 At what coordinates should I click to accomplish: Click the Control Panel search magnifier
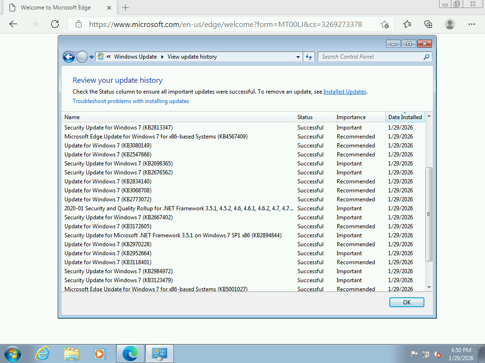click(426, 57)
